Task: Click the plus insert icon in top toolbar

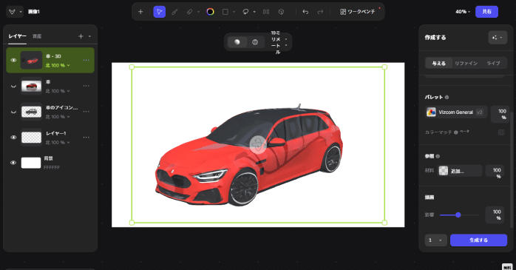Action: click(140, 12)
